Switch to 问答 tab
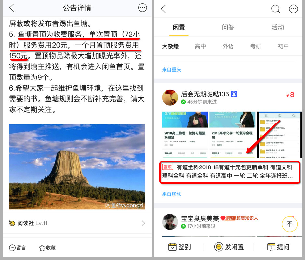Viewport: 305px width, 260px height. tap(228, 27)
